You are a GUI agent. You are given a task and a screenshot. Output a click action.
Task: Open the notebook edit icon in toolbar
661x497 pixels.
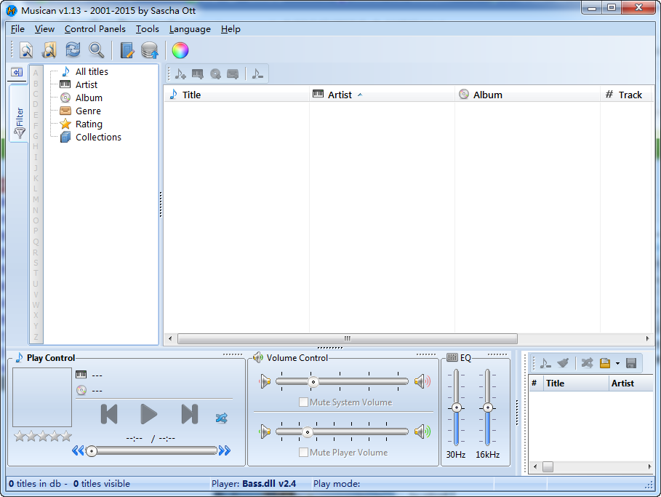click(127, 50)
